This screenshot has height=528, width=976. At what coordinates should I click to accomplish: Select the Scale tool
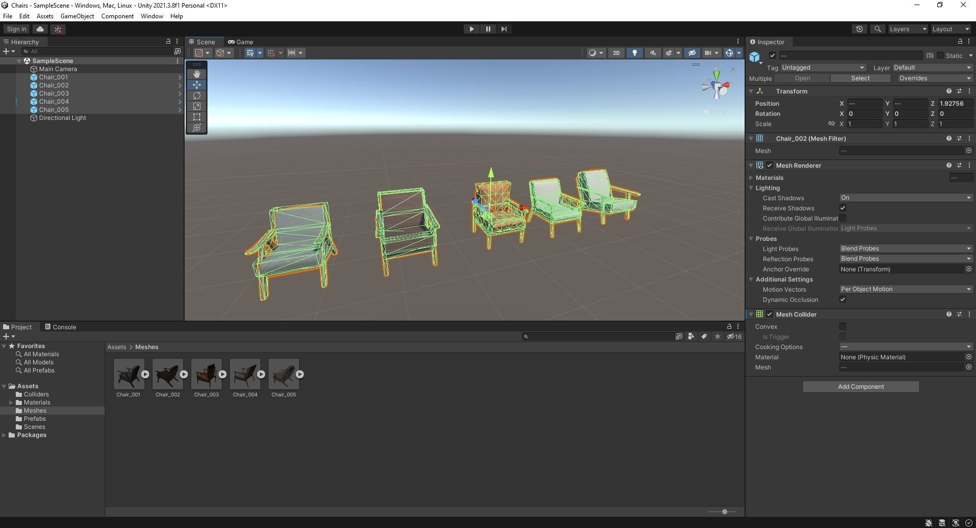point(197,106)
